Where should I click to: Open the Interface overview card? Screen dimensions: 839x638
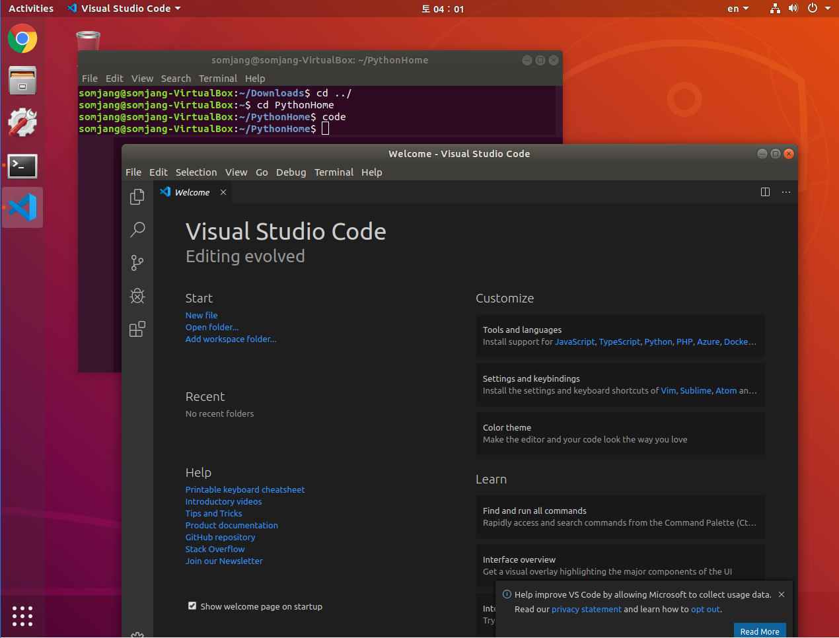tap(620, 565)
